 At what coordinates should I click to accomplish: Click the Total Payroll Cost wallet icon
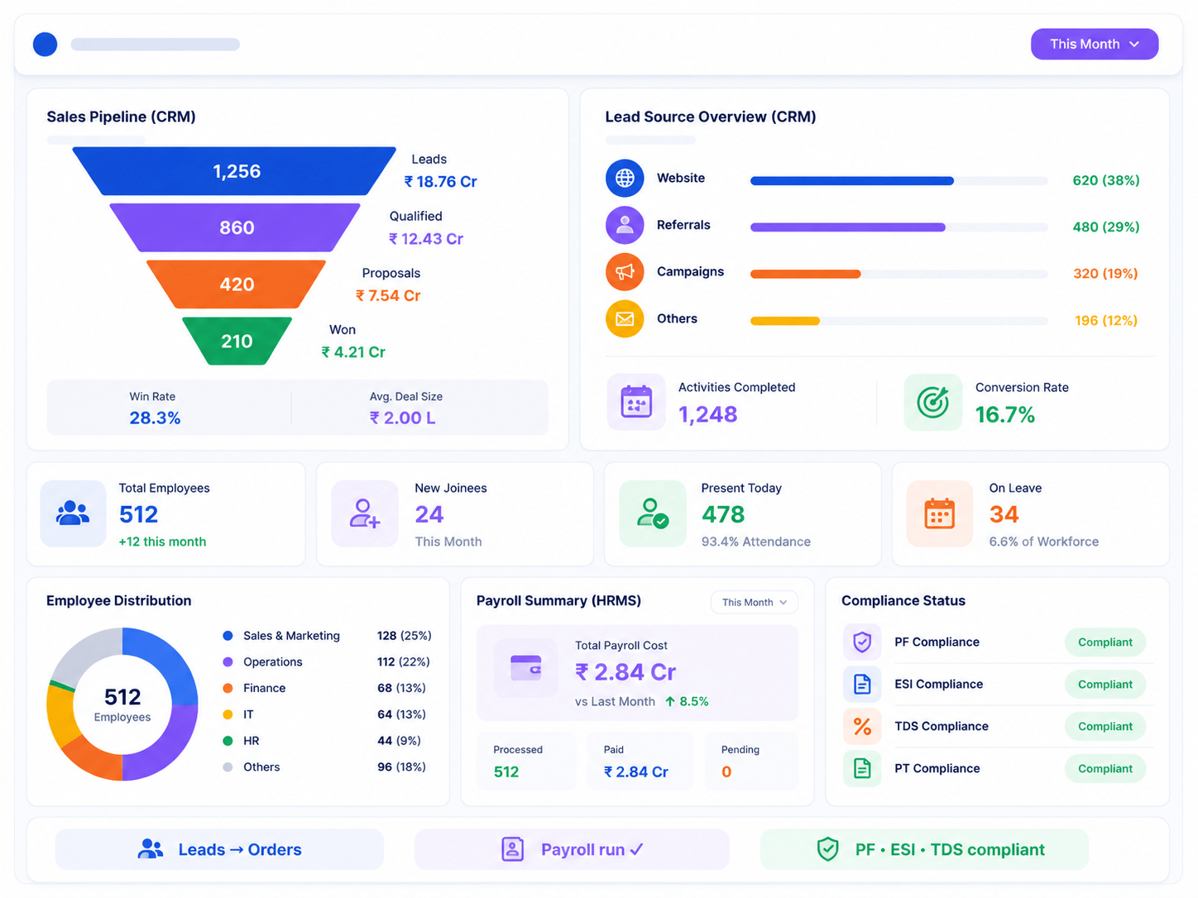526,667
